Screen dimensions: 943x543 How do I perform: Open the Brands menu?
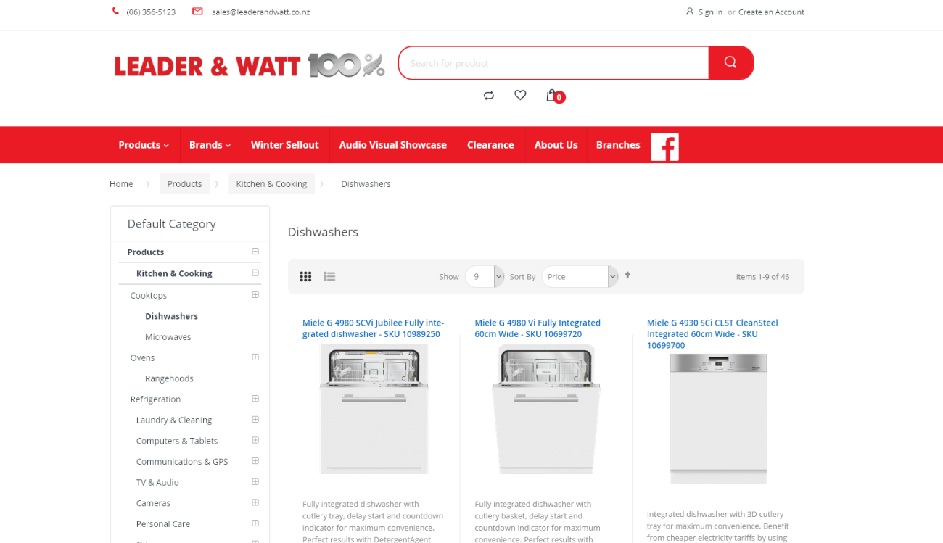(x=210, y=144)
